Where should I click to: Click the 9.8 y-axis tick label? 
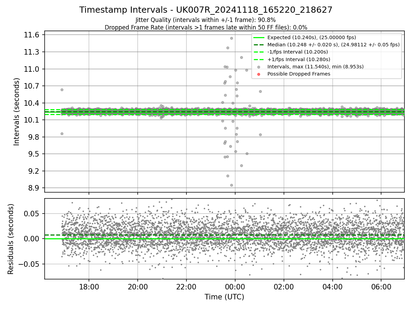[x=34, y=137]
